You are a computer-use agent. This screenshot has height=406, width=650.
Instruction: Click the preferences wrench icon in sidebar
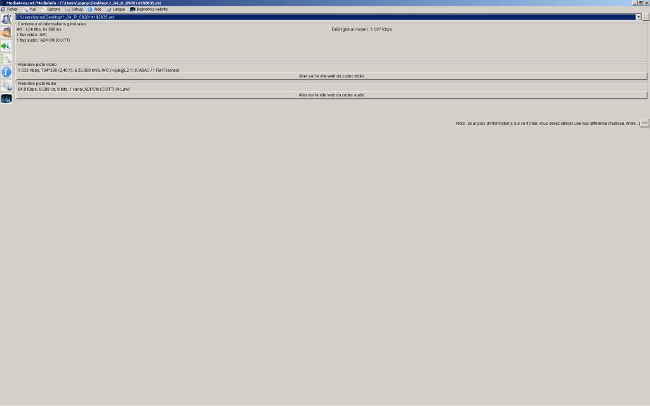pos(6,59)
